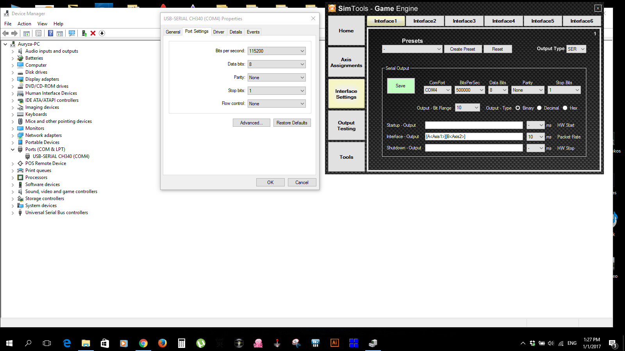This screenshot has width=625, height=351.
Task: Open the Data bits dropdown in Properties
Action: click(277, 64)
